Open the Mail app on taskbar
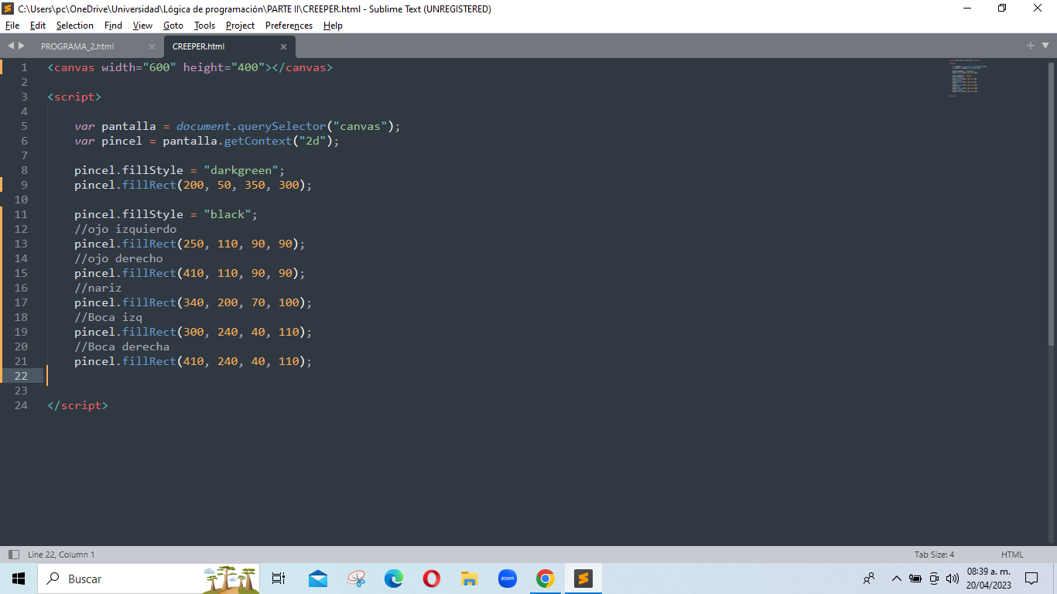 point(317,579)
